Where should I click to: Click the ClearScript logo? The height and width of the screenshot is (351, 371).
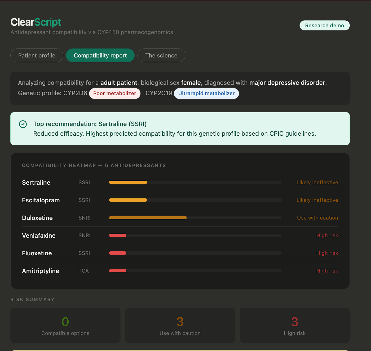click(36, 22)
